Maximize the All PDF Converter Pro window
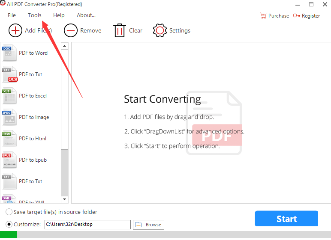Image resolution: width=331 pixels, height=240 pixels. (311, 4)
